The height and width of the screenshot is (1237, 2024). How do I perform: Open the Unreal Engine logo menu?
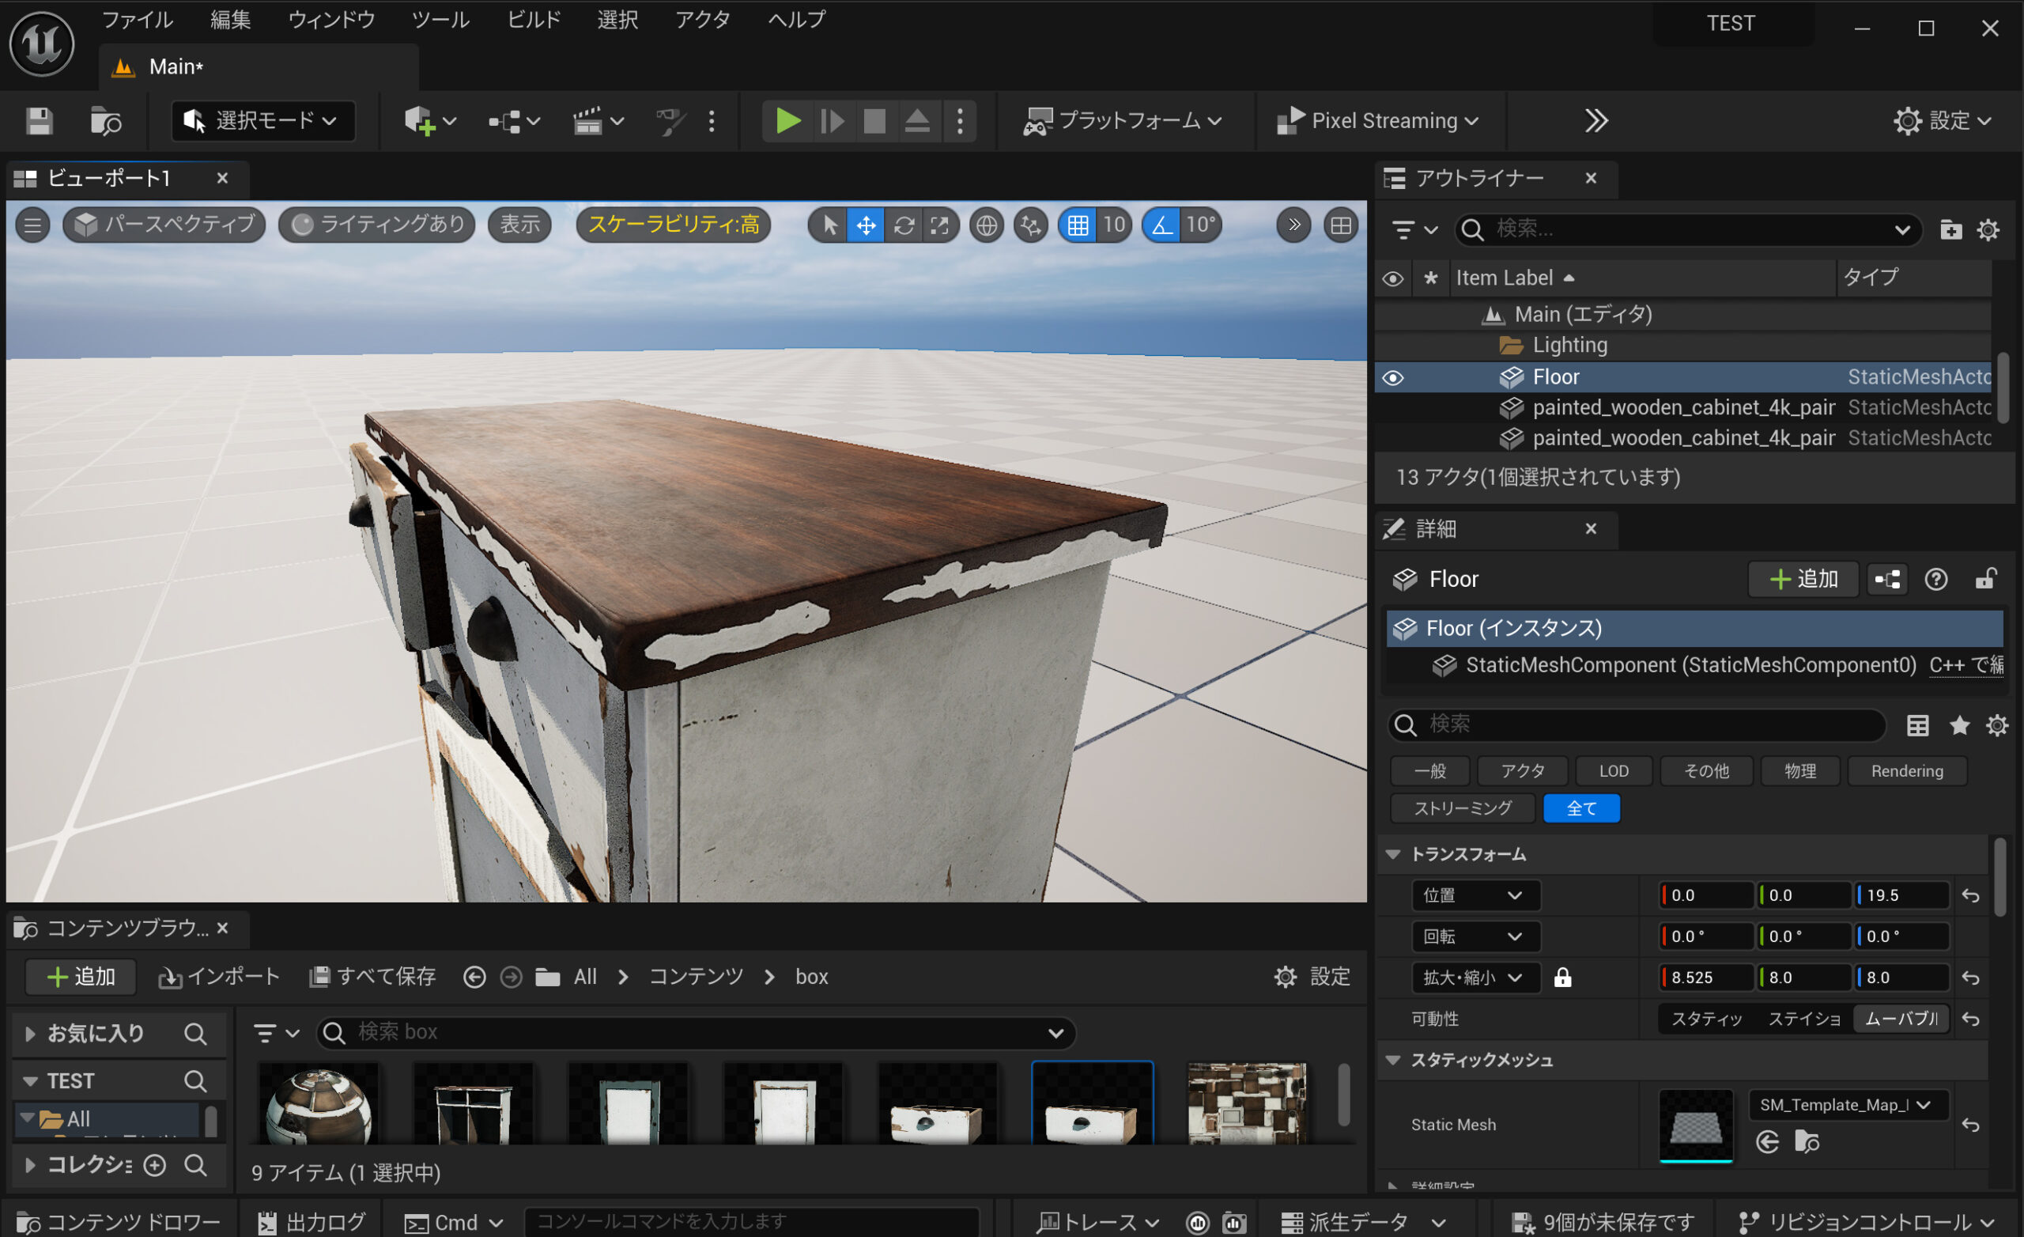tap(41, 43)
